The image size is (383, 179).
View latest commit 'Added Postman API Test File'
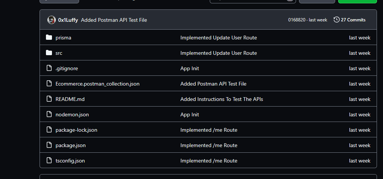coord(114,20)
